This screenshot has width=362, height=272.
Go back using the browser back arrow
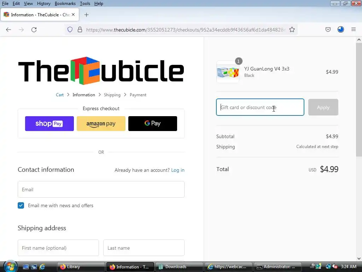coord(8,30)
